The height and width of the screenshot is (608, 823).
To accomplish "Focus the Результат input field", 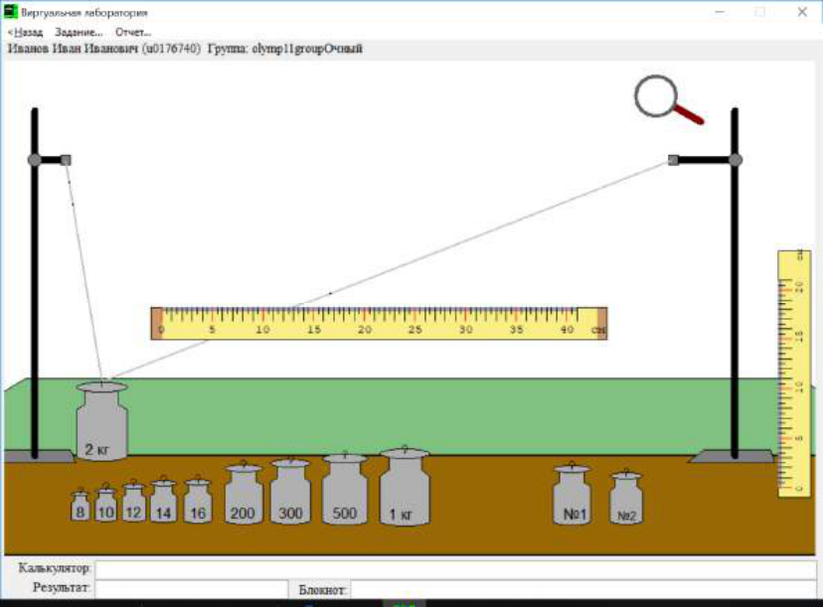I will [192, 588].
